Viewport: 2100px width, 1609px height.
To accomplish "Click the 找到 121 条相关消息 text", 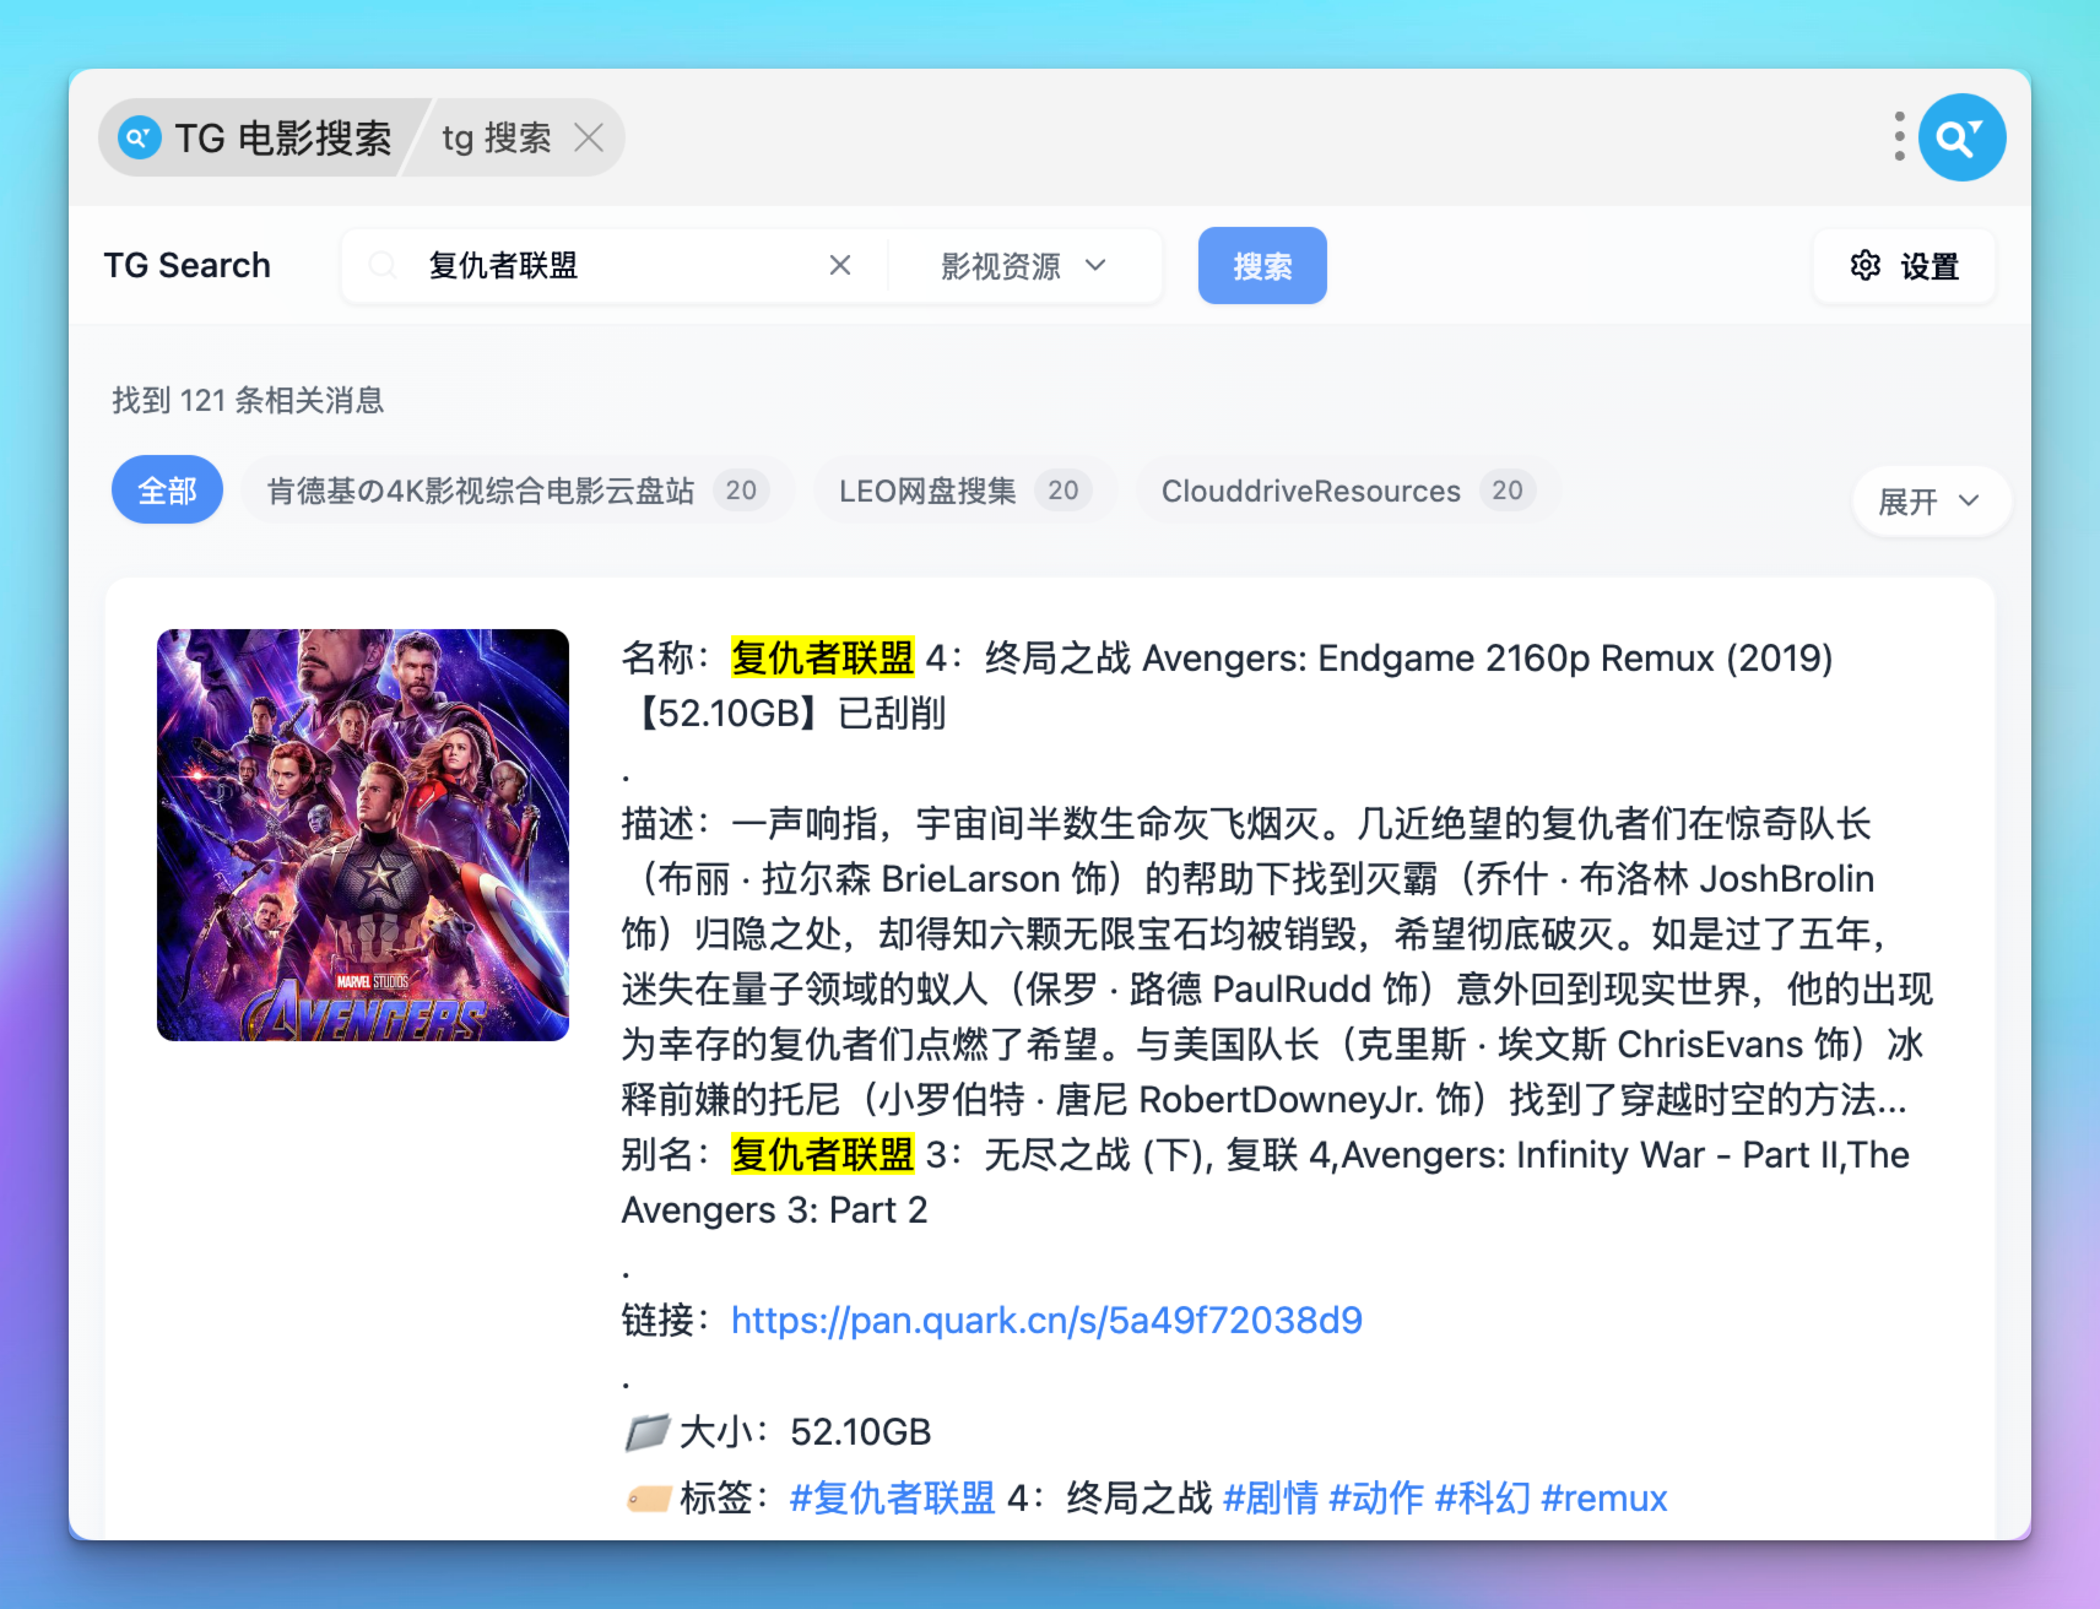I will point(248,400).
